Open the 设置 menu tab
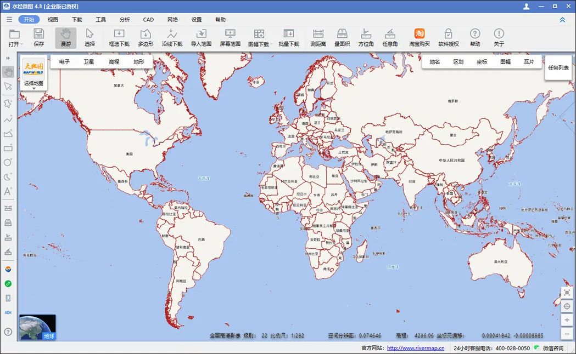Image resolution: width=576 pixels, height=354 pixels. pos(197,19)
